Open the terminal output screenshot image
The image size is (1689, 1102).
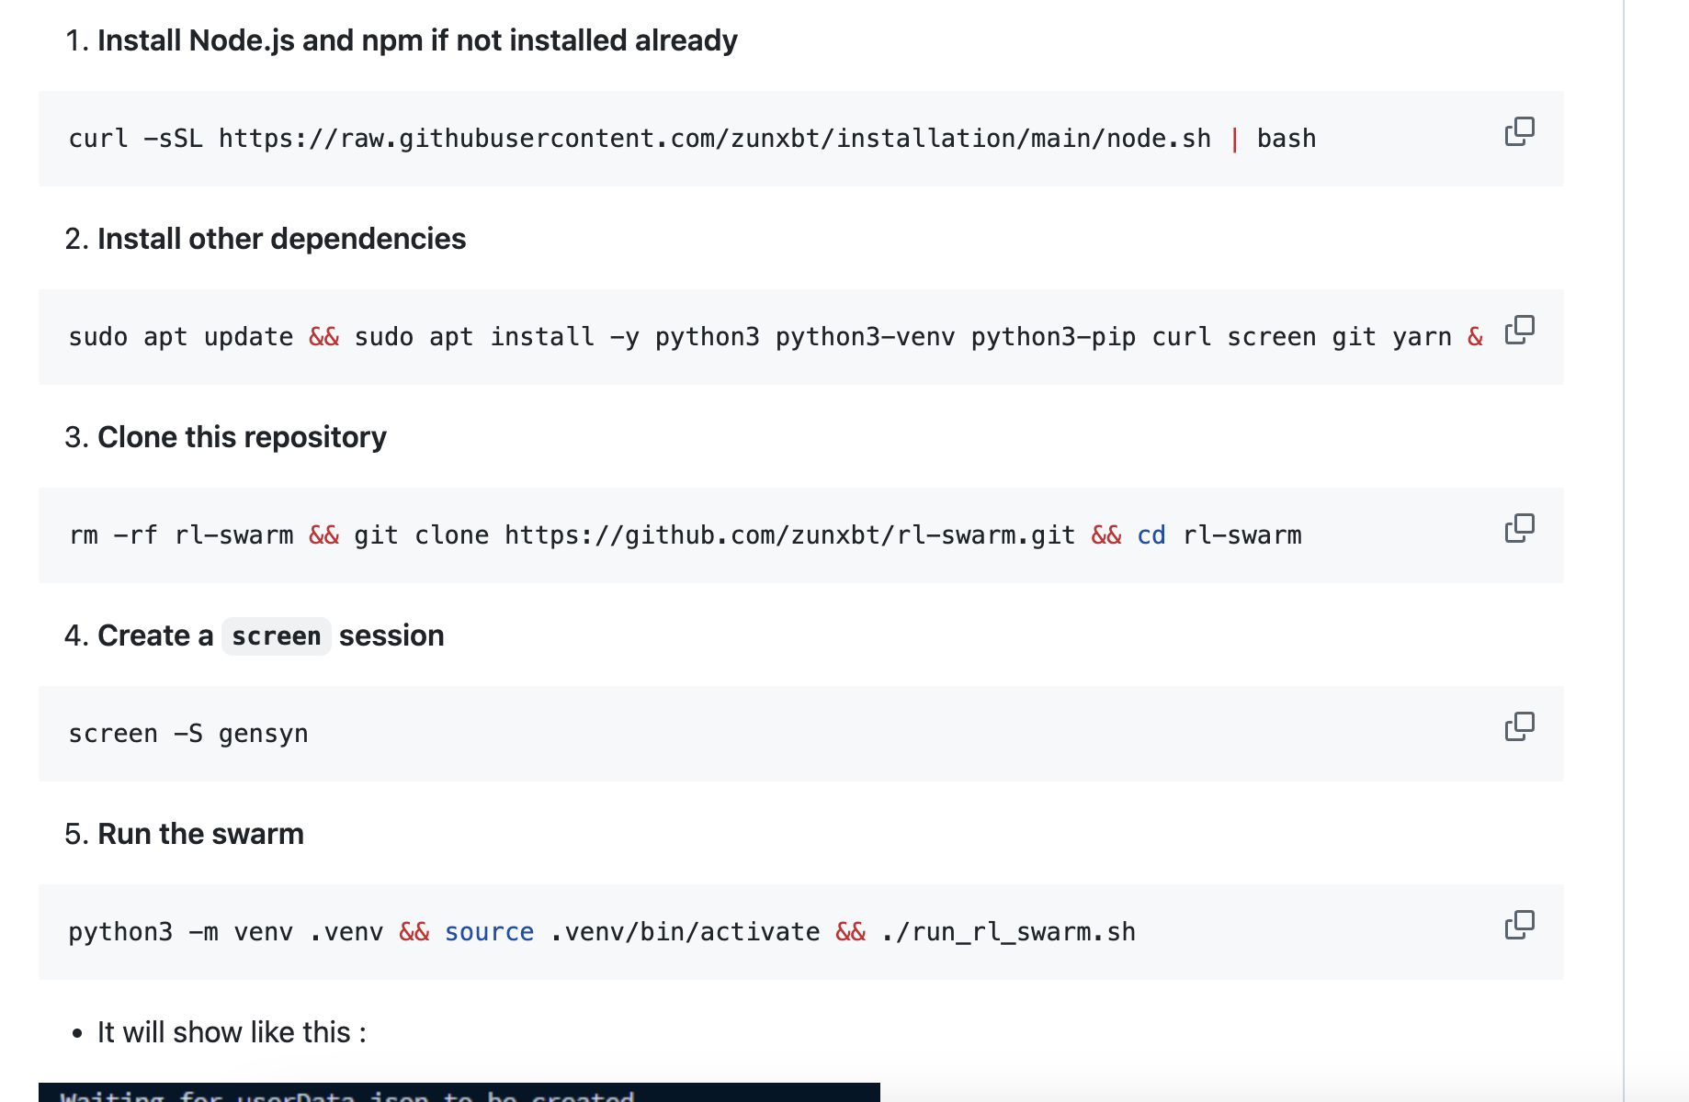coord(459,1093)
